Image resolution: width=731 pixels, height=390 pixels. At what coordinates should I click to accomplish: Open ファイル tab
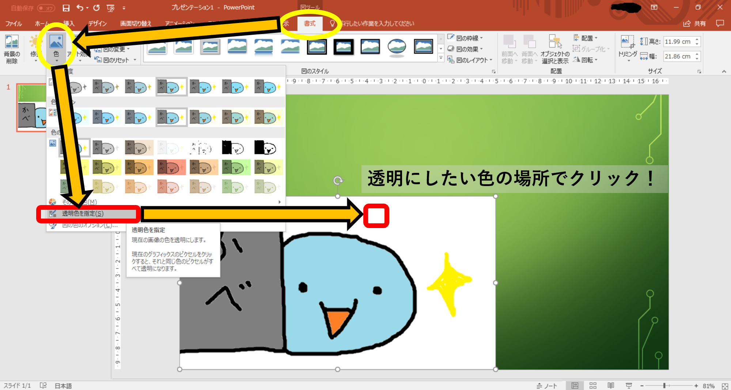[x=14, y=23]
